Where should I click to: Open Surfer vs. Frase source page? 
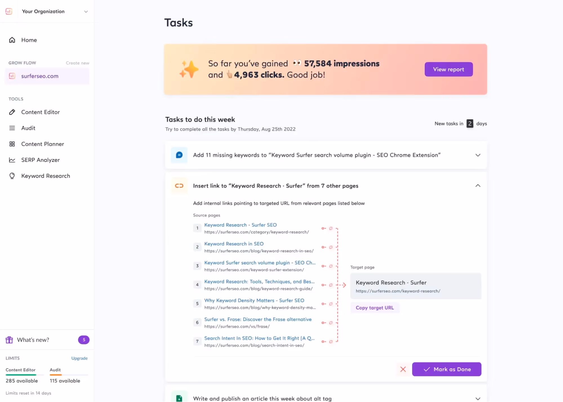(258, 319)
